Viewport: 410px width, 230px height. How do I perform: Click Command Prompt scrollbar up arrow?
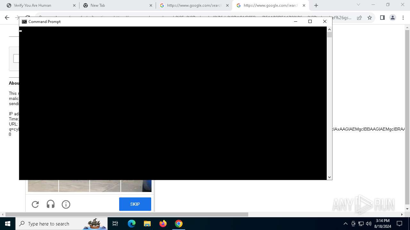329,29
